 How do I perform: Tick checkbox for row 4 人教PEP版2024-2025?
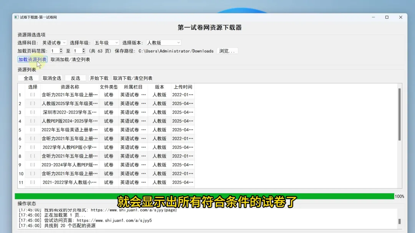33,121
